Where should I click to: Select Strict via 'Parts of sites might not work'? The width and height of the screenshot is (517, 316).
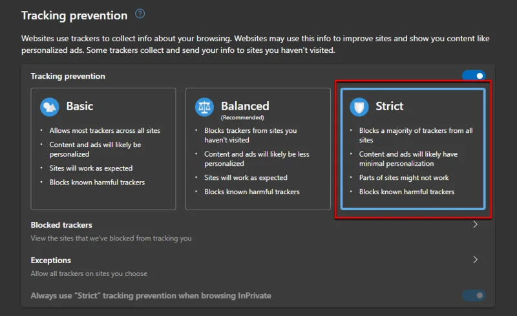click(403, 177)
